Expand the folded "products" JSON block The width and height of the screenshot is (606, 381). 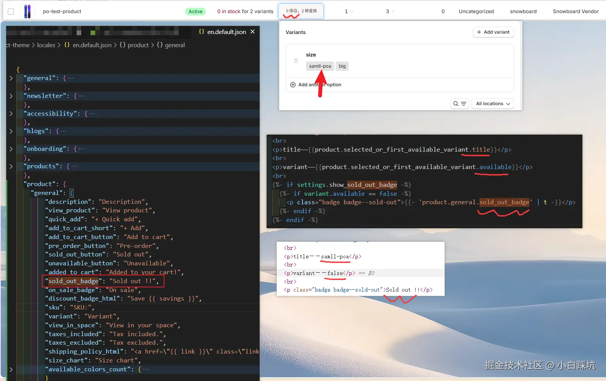click(x=11, y=166)
